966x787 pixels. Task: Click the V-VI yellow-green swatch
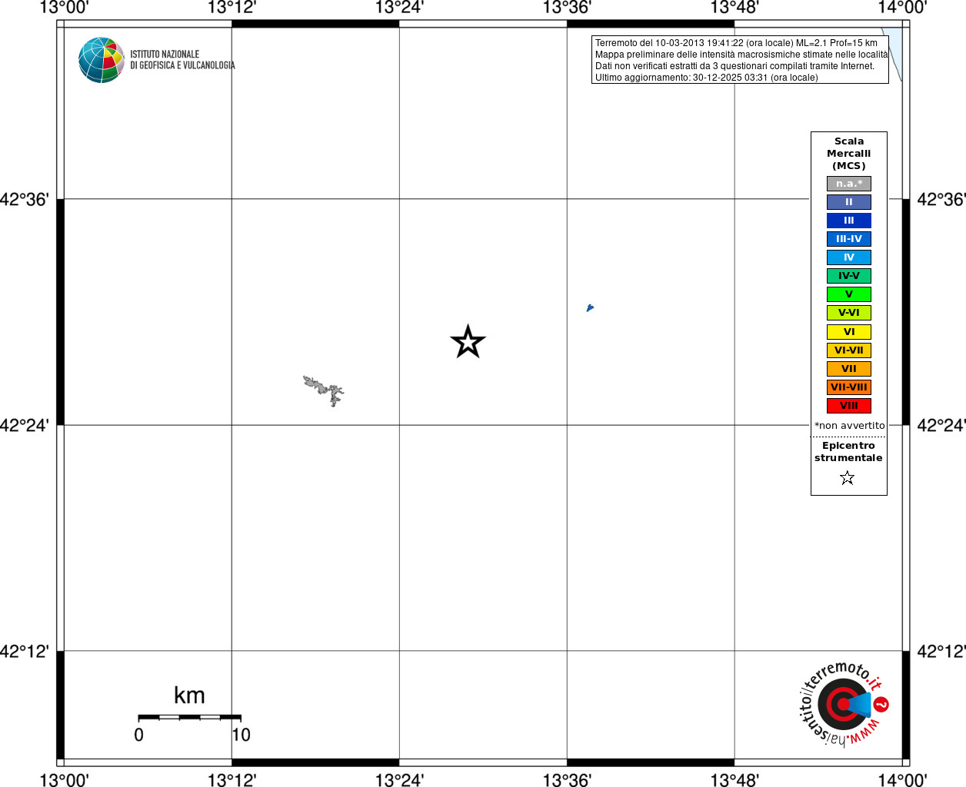click(849, 313)
